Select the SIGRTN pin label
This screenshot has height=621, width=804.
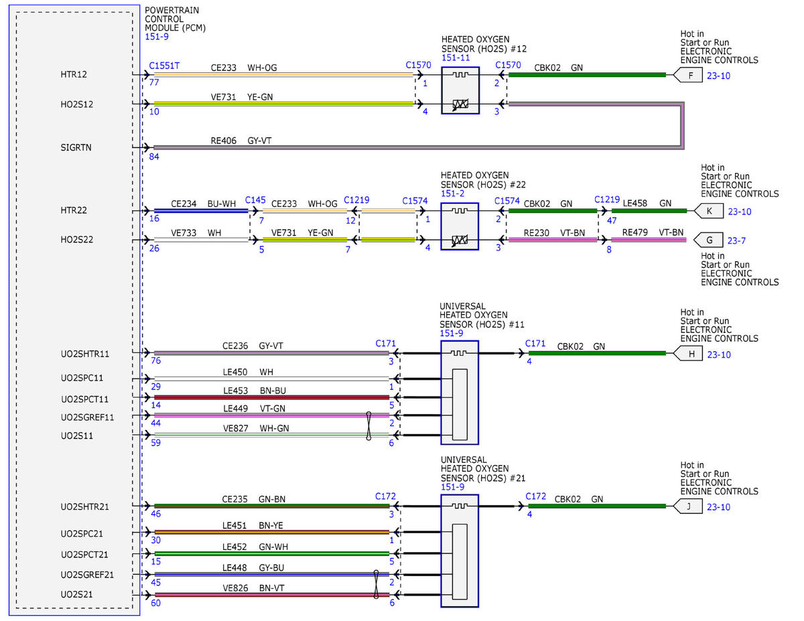pos(75,147)
